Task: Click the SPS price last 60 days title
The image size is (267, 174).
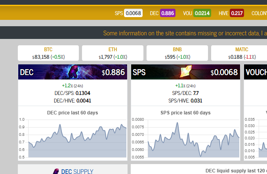Action: pos(185,113)
